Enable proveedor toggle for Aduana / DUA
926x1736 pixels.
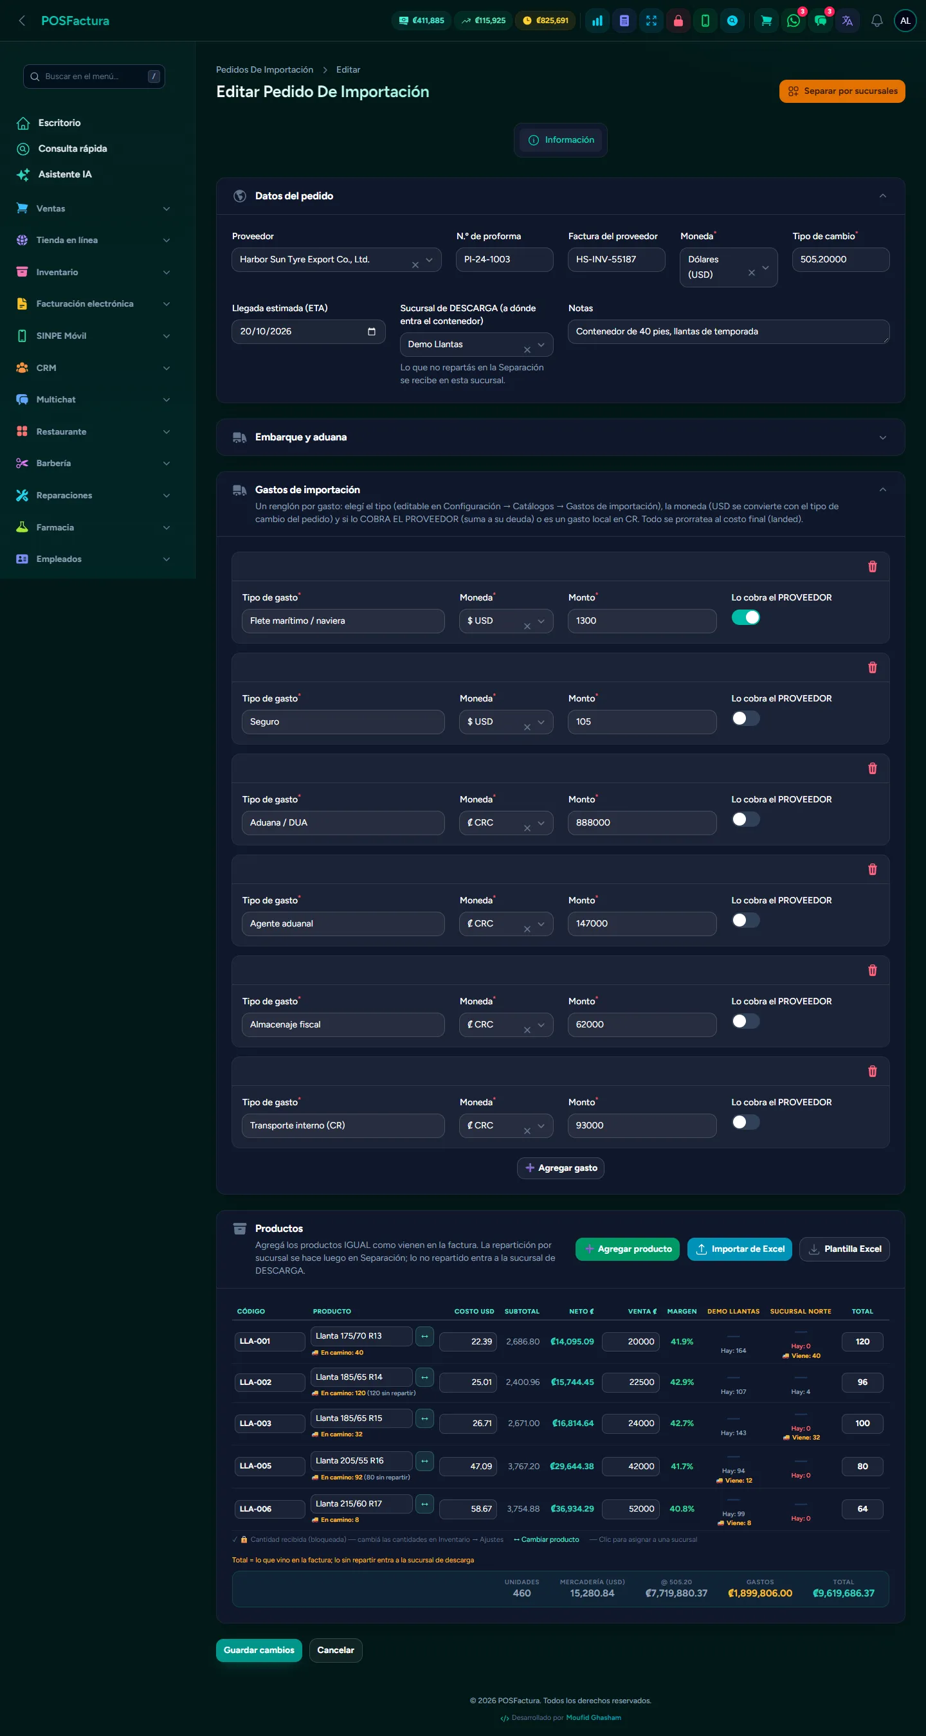[745, 818]
